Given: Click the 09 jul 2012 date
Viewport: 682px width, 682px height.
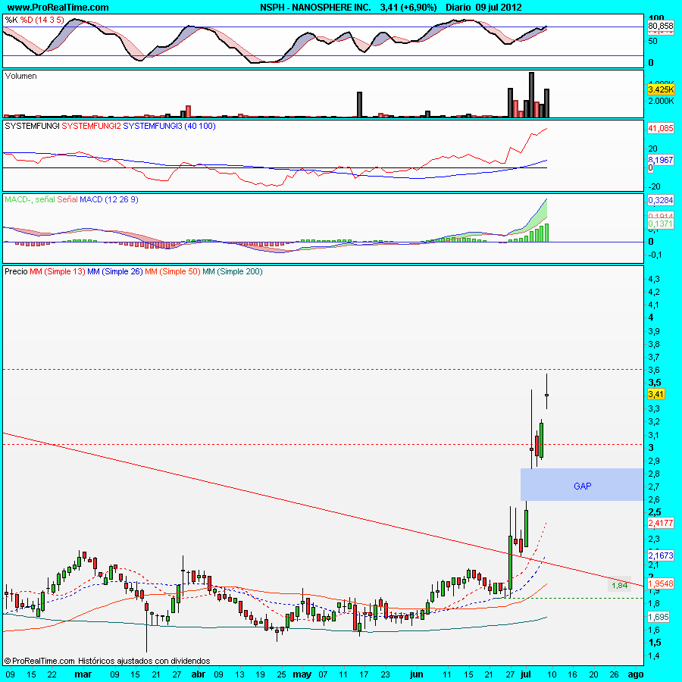Looking at the screenshot, I should [x=499, y=8].
